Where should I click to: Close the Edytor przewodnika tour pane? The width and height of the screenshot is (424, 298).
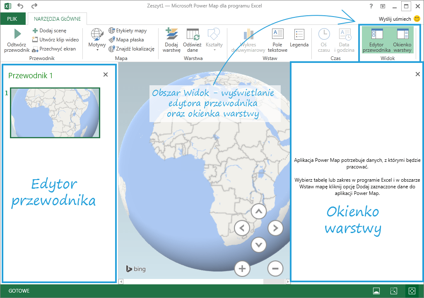pos(105,74)
